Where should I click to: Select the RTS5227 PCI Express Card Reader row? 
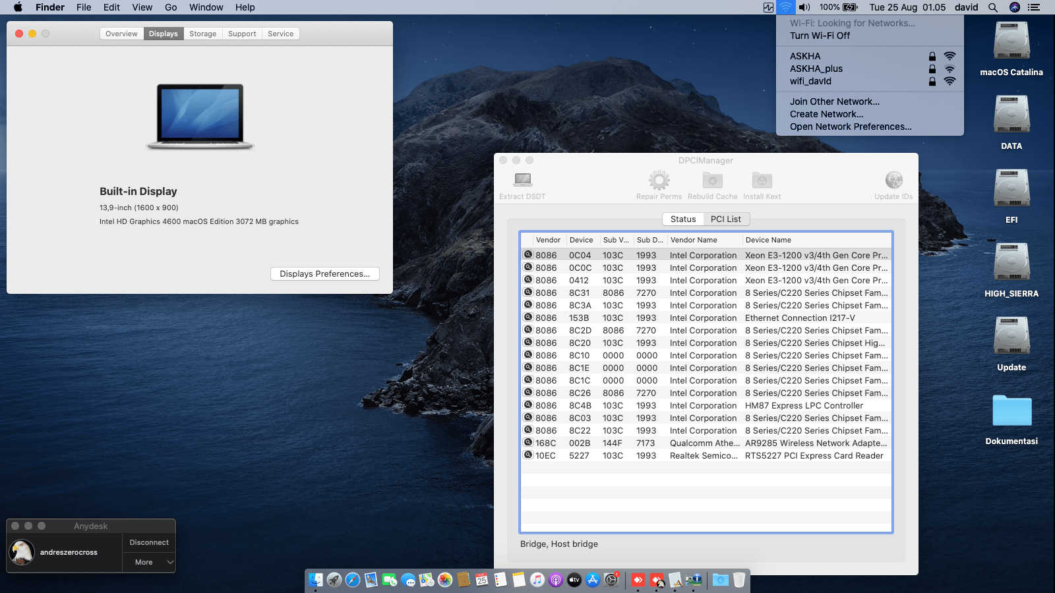tap(706, 455)
